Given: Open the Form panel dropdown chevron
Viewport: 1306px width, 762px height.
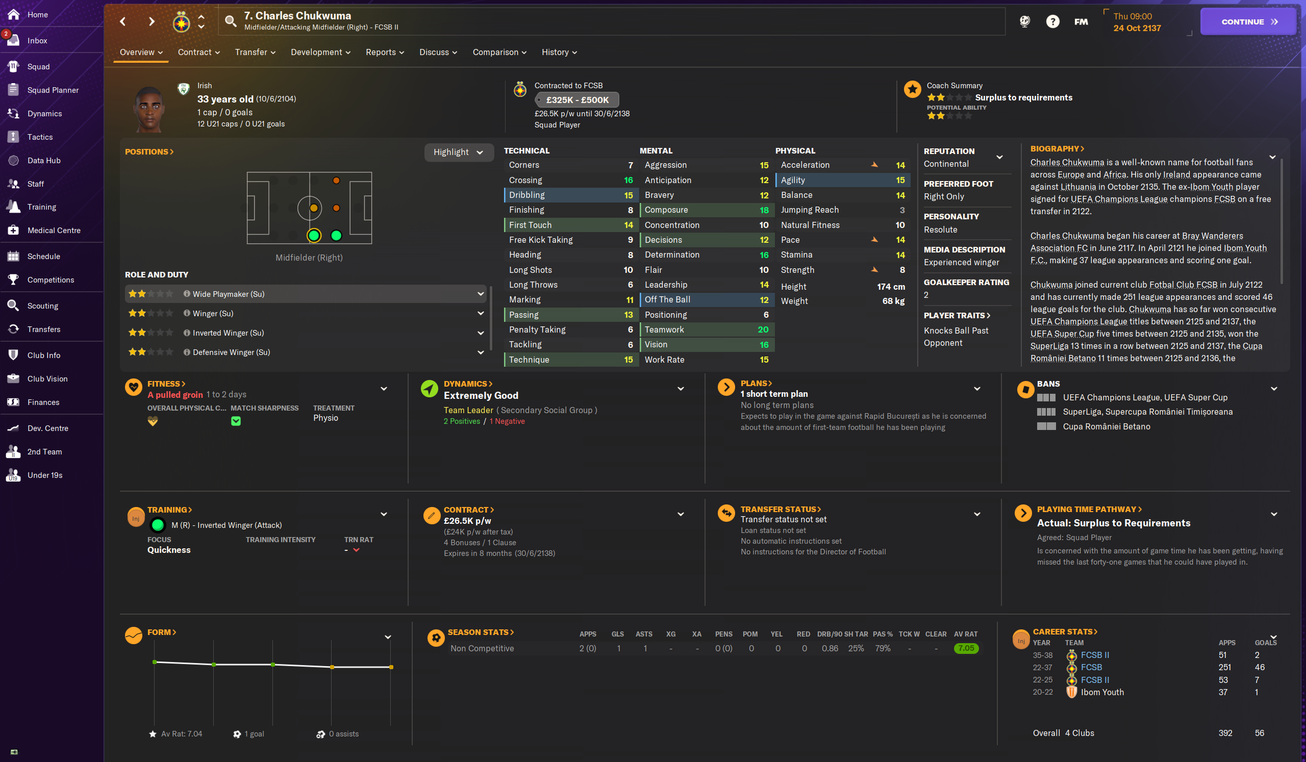Looking at the screenshot, I should [x=387, y=637].
